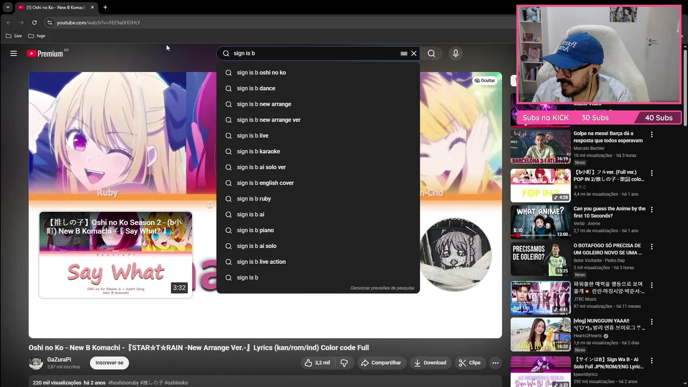688x387 pixels.
Task: Open 'Sign Wa B - Ai Solo' video thumbnail
Action: 540,371
